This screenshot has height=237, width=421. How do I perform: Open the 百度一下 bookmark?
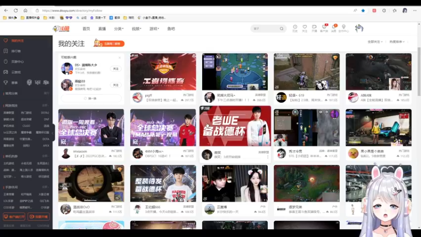tap(98, 18)
